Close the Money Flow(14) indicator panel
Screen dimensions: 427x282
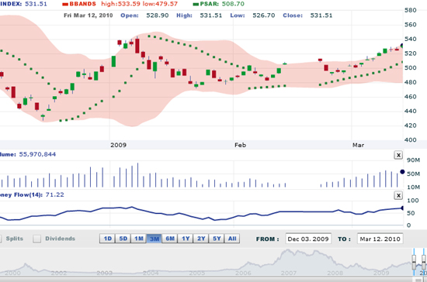pos(398,195)
